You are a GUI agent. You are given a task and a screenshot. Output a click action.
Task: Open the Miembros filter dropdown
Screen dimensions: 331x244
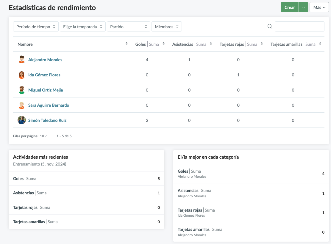pos(166,27)
